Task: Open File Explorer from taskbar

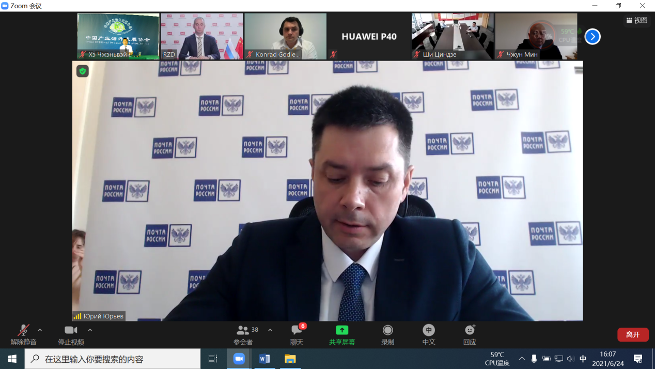Action: 290,359
